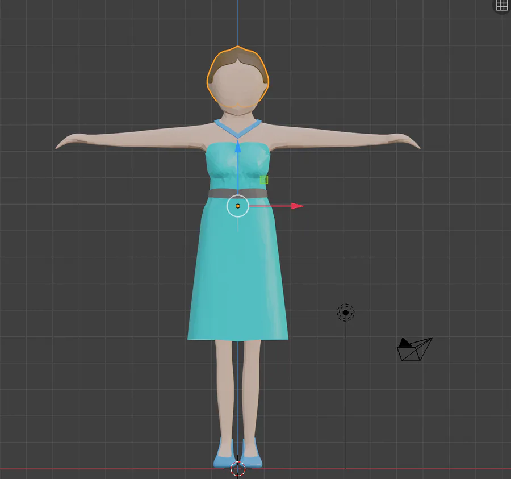The image size is (511, 479).
Task: Click the 3D cursor at the world origin
Action: (x=238, y=469)
